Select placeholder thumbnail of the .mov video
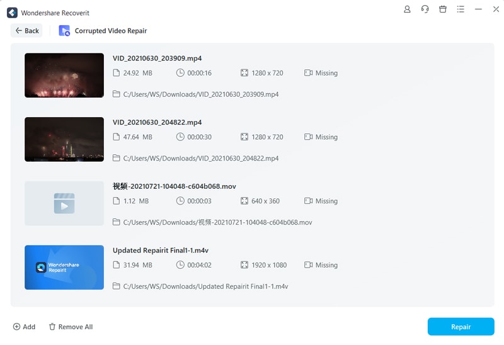Image resolution: width=504 pixels, height=345 pixels. (64, 203)
